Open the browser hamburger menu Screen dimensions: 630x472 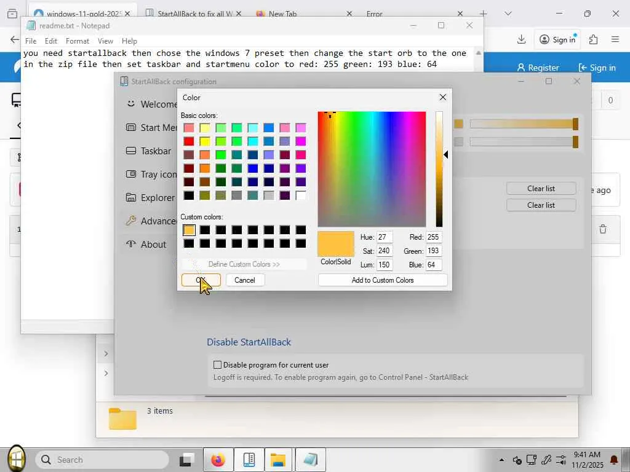pos(615,39)
